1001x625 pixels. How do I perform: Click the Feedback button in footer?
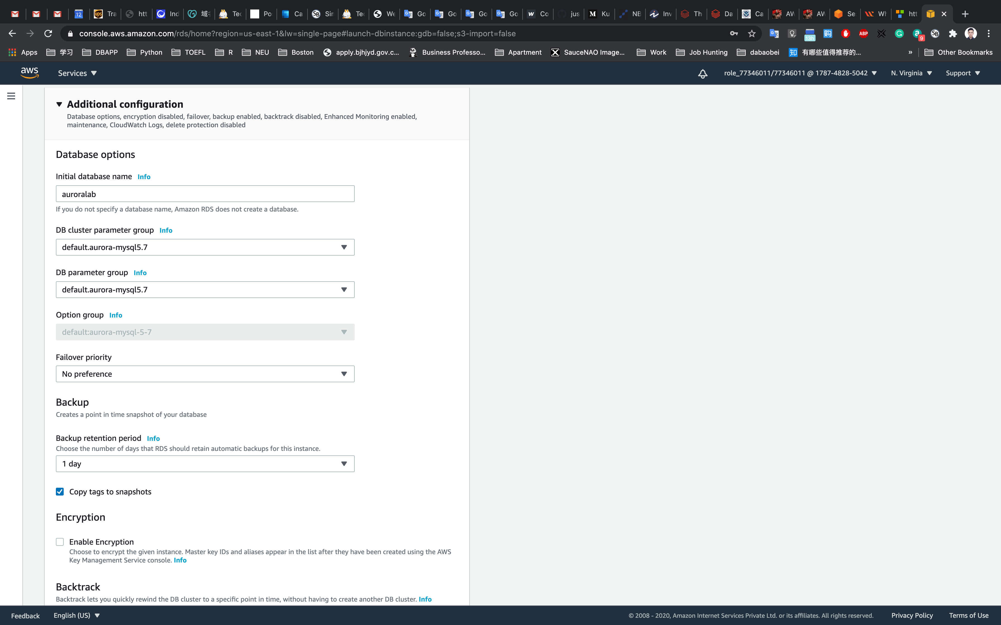(x=25, y=616)
